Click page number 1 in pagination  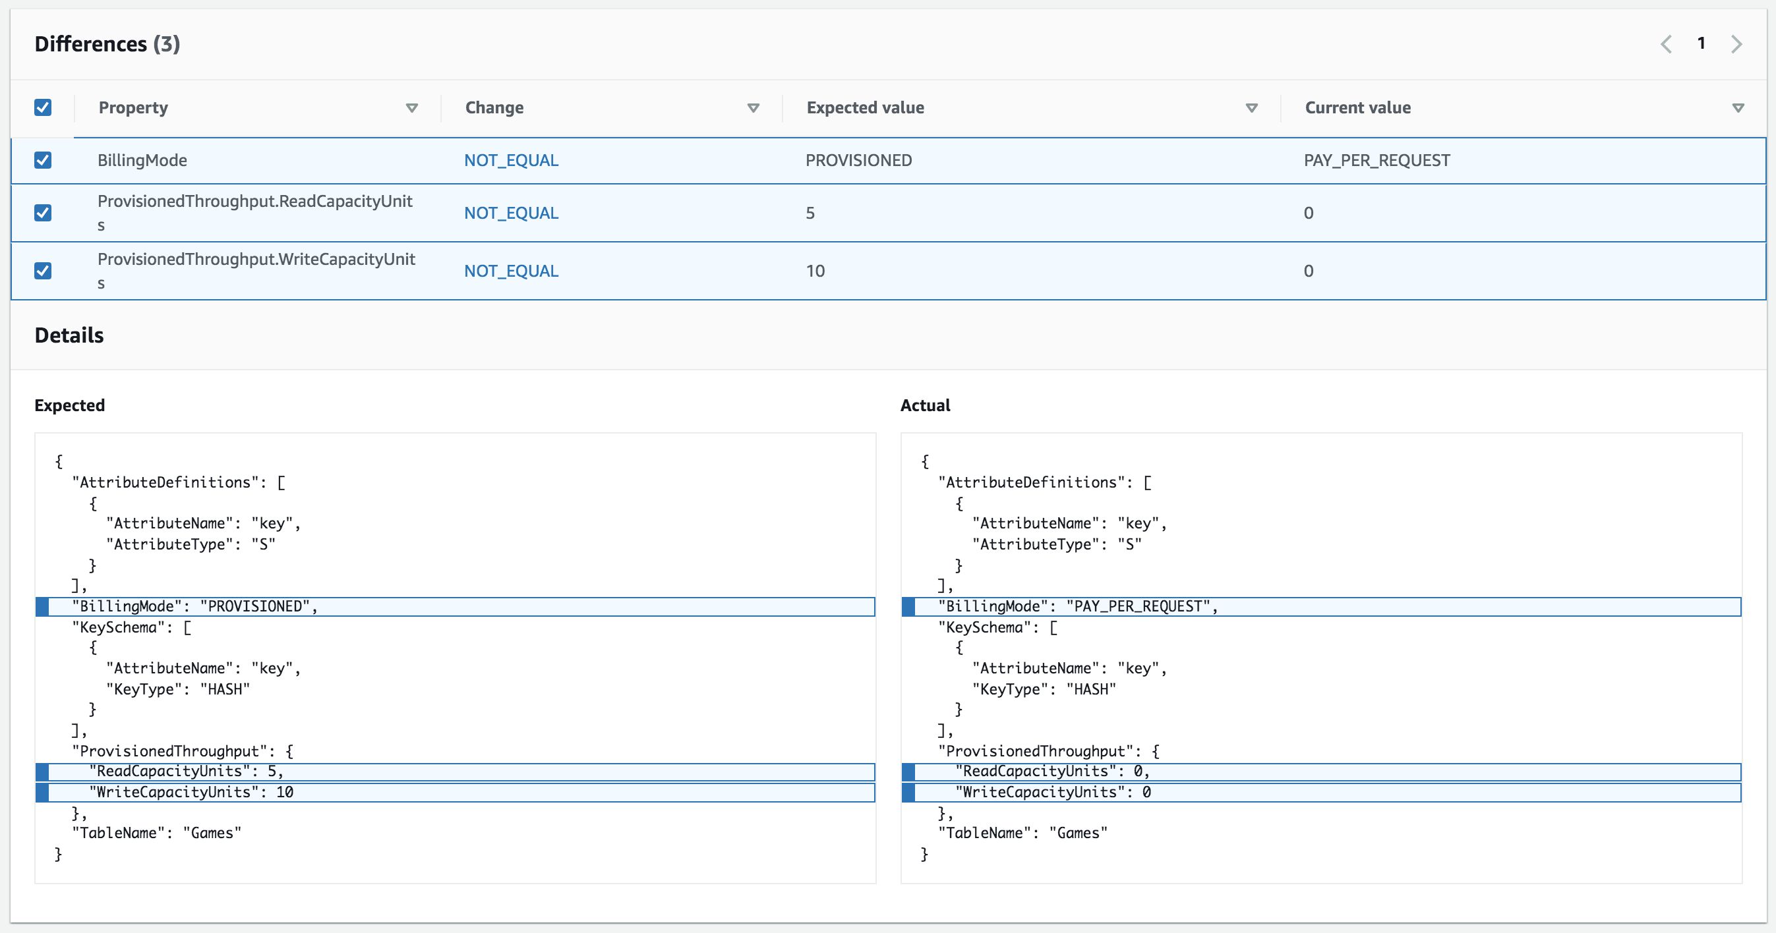(x=1702, y=43)
